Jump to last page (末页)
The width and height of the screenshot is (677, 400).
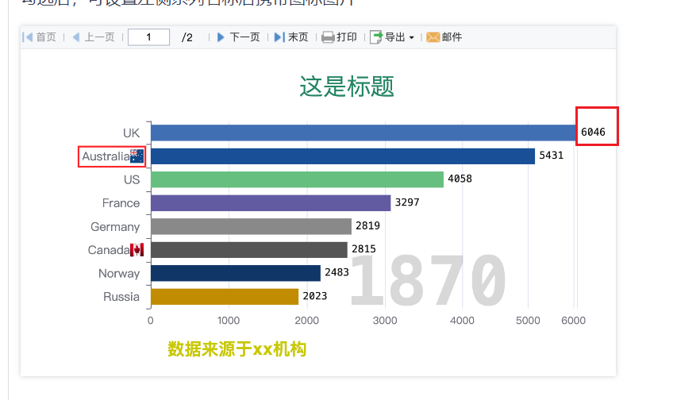pyautogui.click(x=291, y=37)
